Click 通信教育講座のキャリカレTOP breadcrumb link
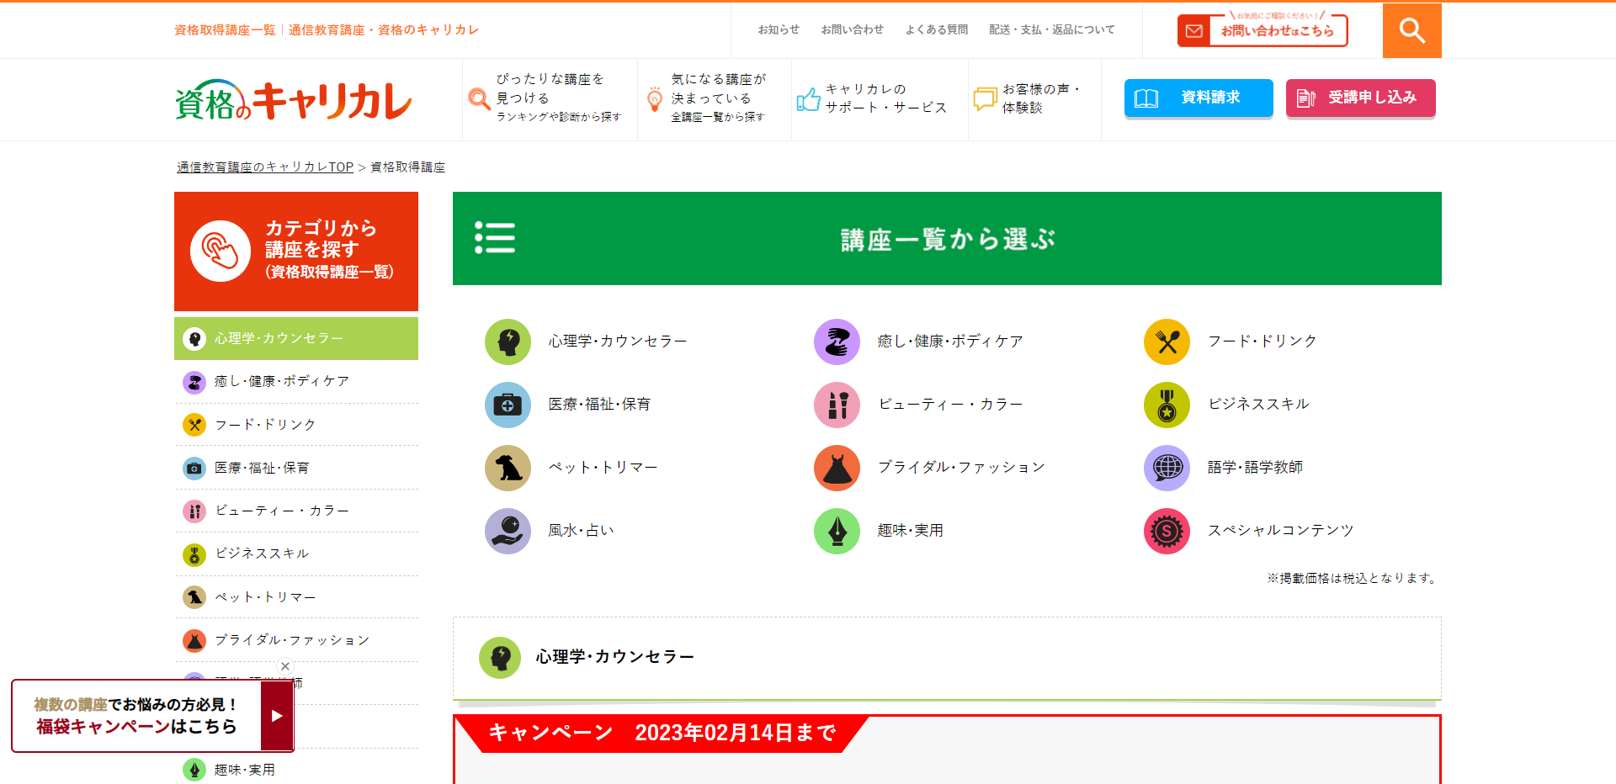This screenshot has width=1616, height=784. [x=265, y=167]
